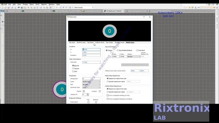The width and height of the screenshot is (219, 123).
Task: Click the offset from hole center Y field
Action: pos(144,71)
